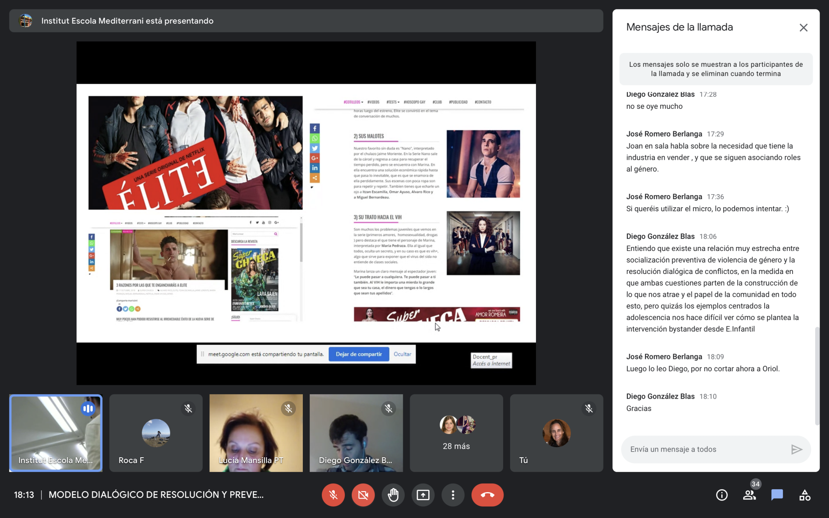Click the Docent_pr Accés a Internet tooltip
This screenshot has height=518, width=829.
pyautogui.click(x=491, y=360)
